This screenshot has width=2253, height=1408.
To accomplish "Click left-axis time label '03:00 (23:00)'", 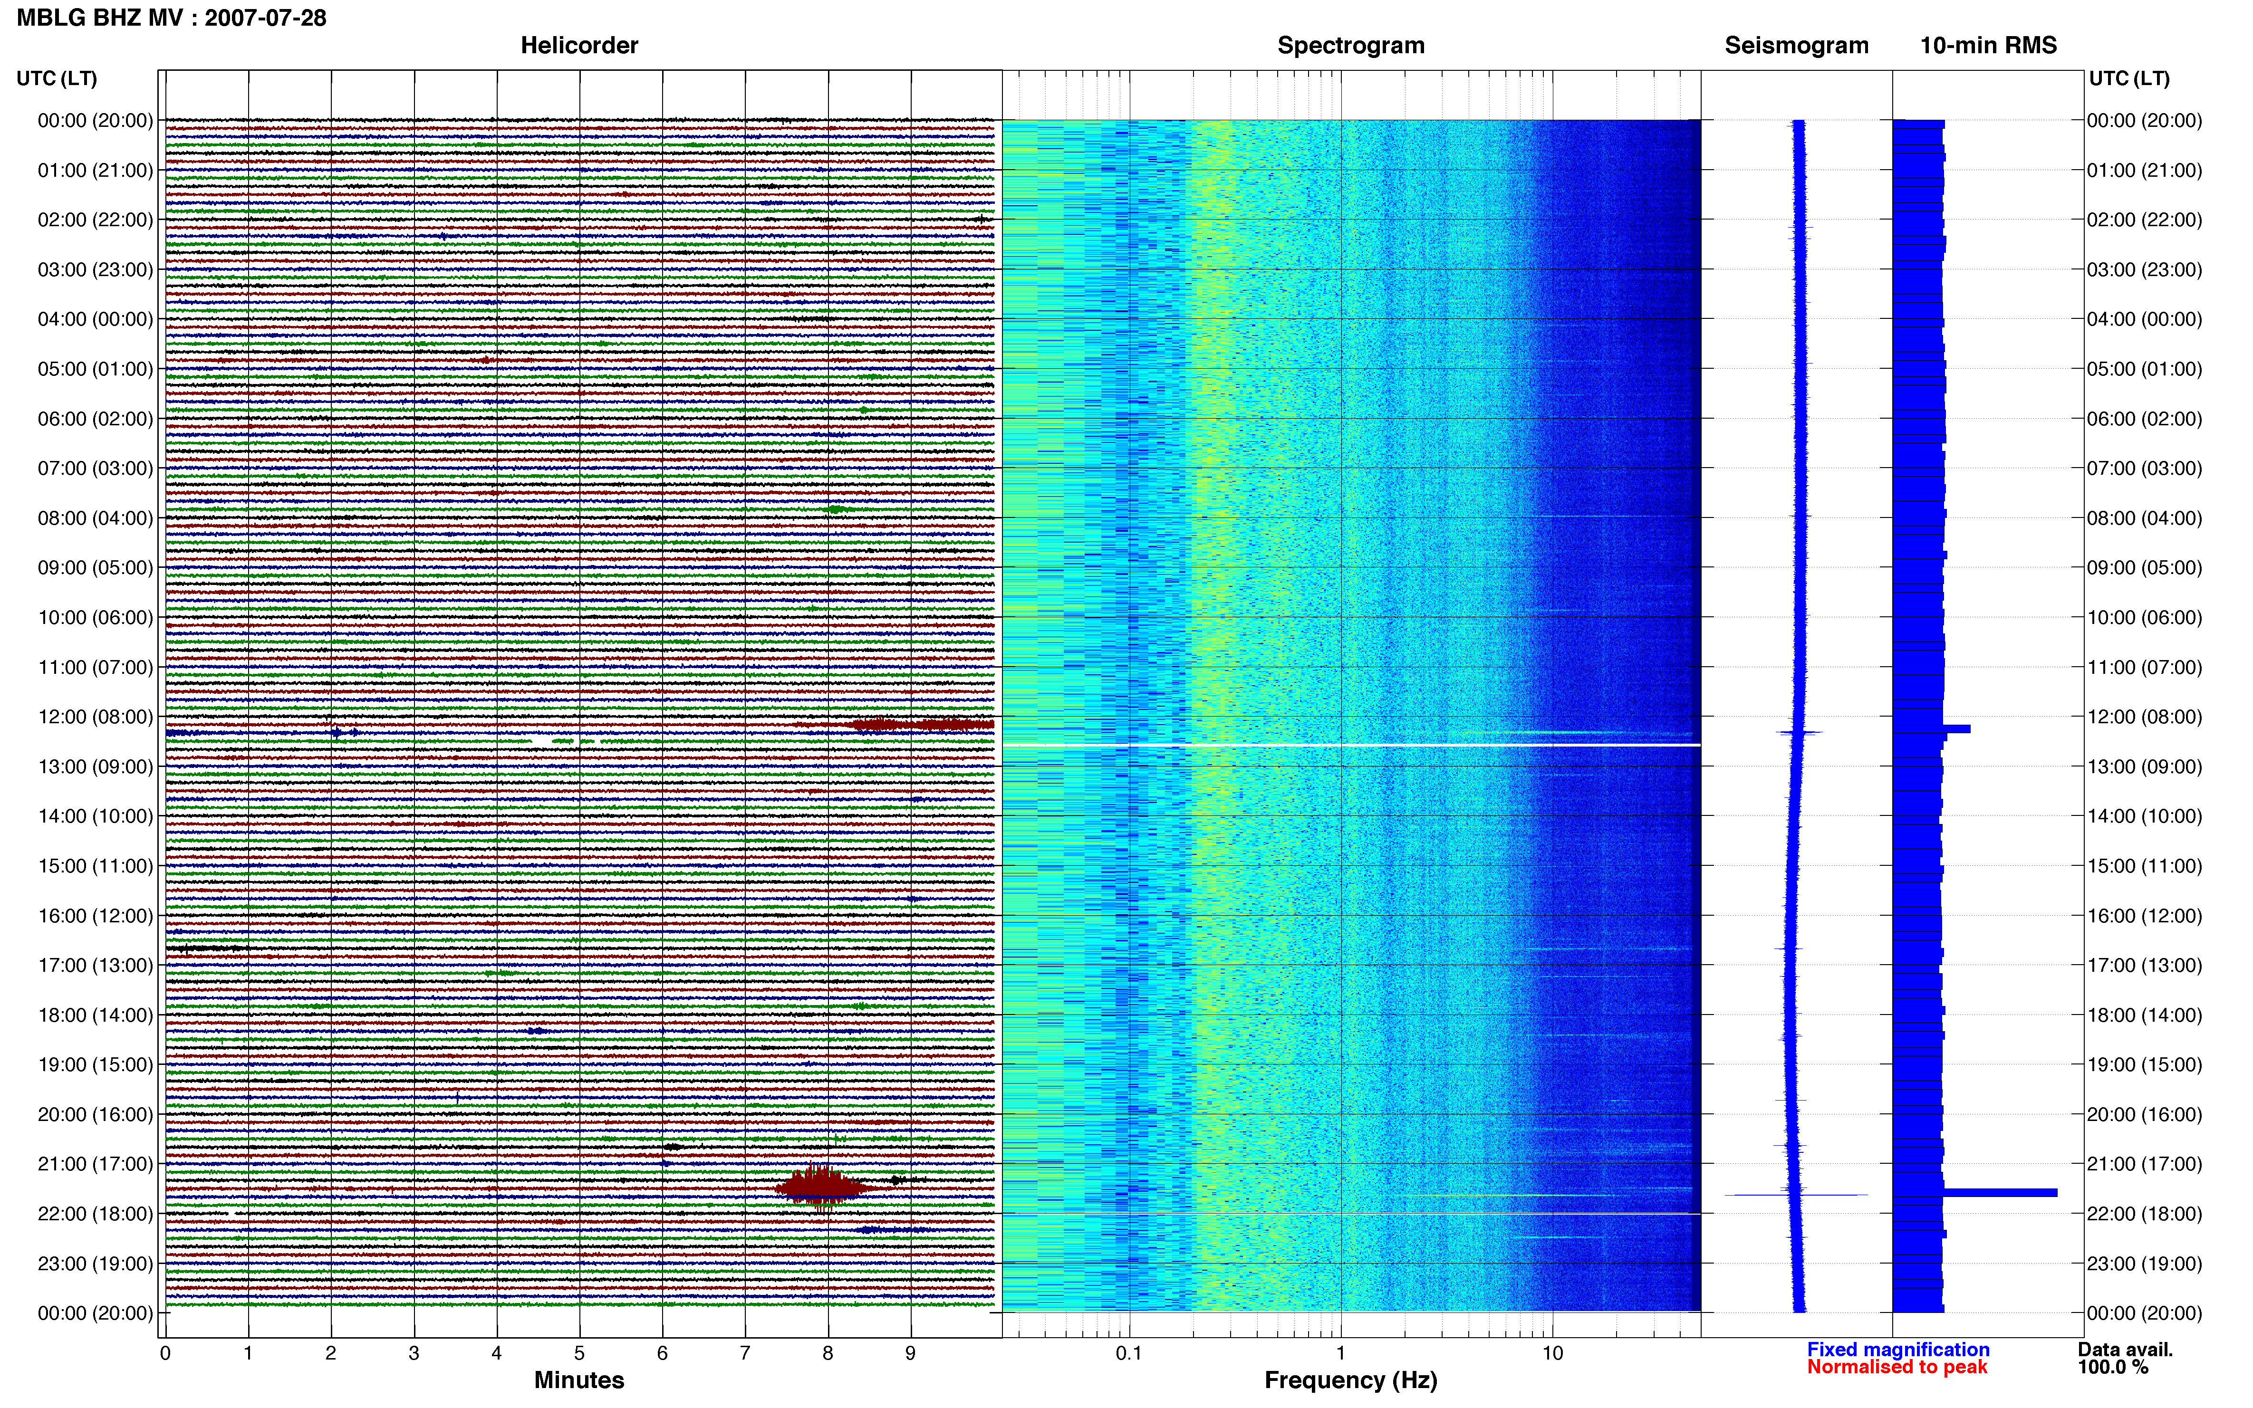I will tap(95, 270).
